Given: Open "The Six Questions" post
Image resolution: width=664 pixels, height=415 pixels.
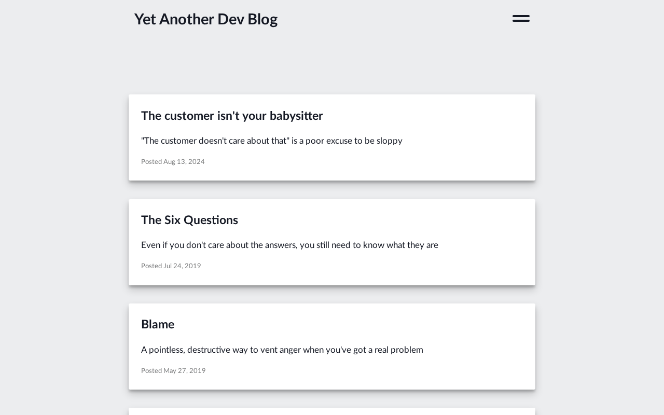Looking at the screenshot, I should pos(189,220).
